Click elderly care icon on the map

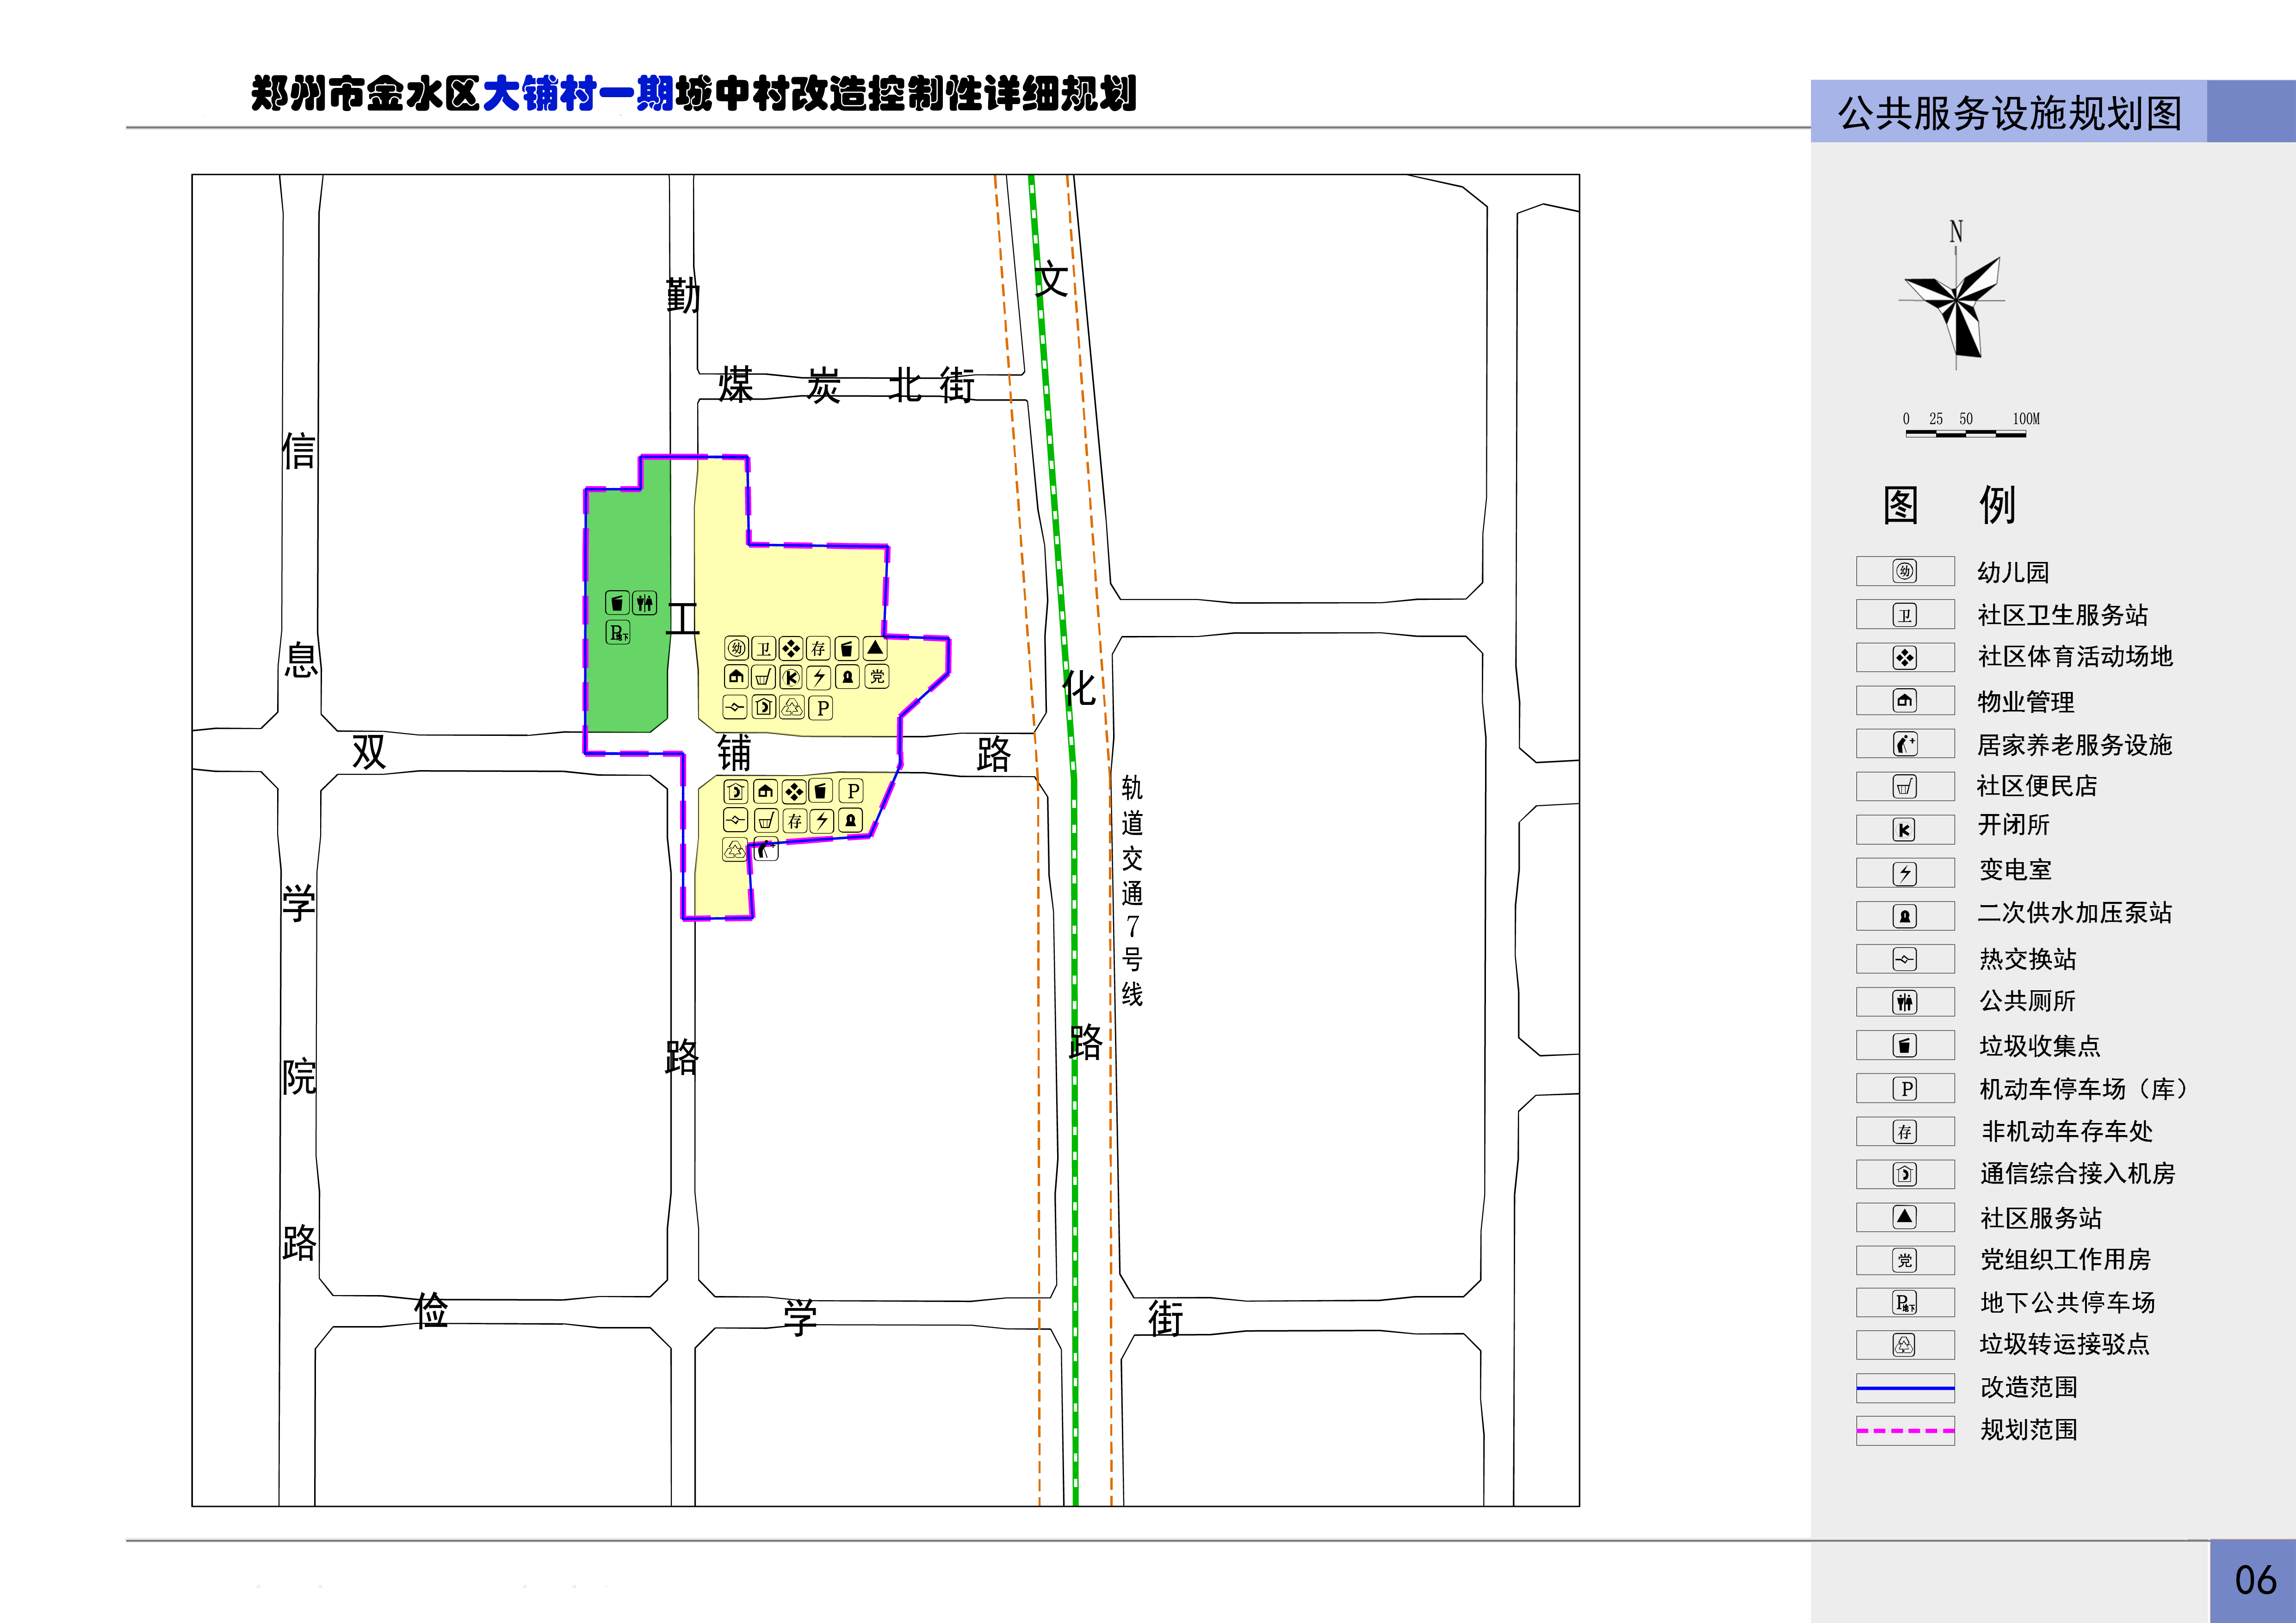(766, 850)
